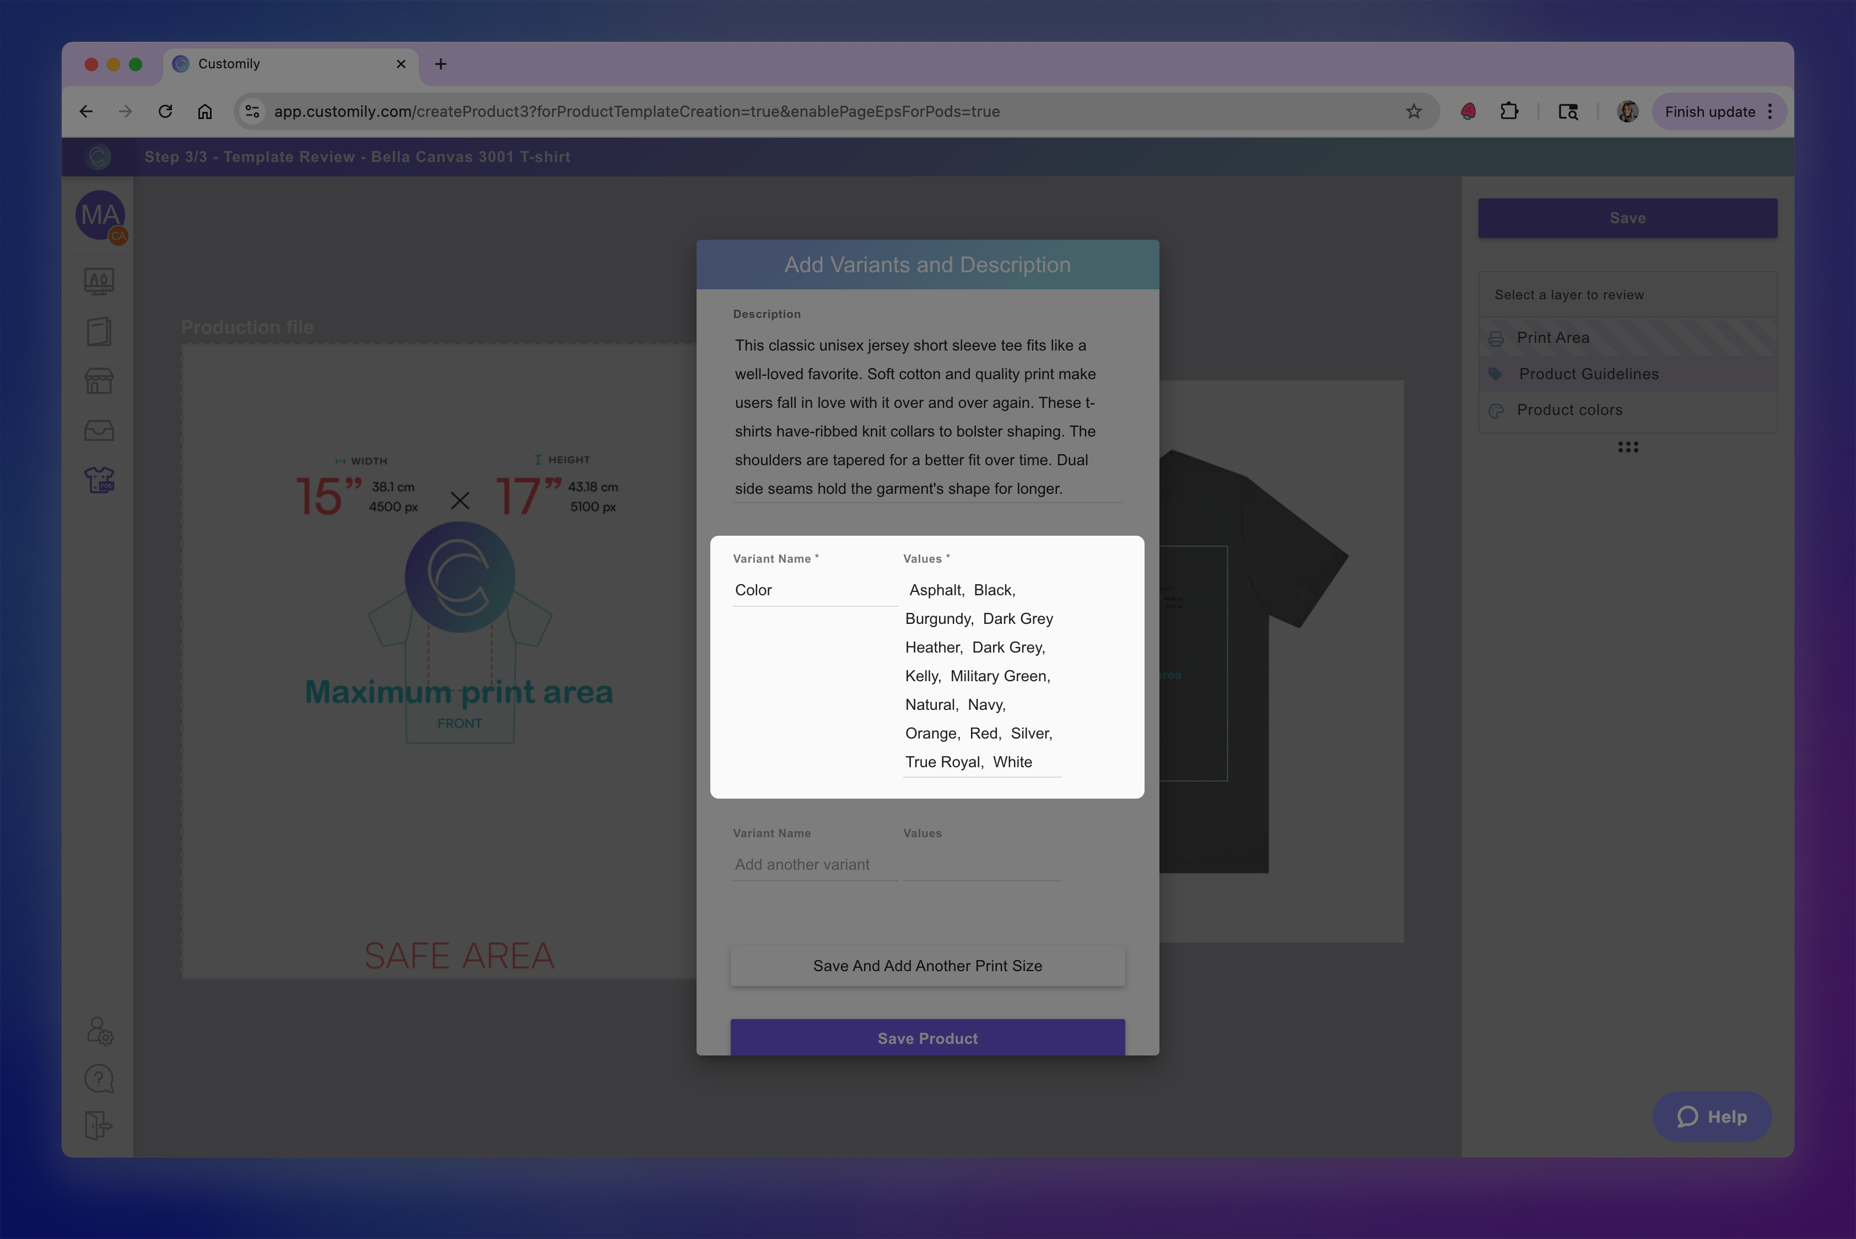Click the red extension icon in the toolbar
Image resolution: width=1856 pixels, height=1239 pixels.
[x=1468, y=111]
